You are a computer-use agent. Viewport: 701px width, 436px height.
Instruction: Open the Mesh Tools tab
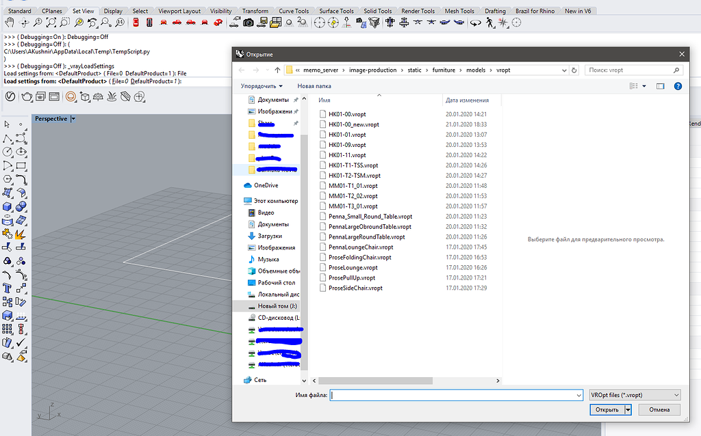click(459, 11)
